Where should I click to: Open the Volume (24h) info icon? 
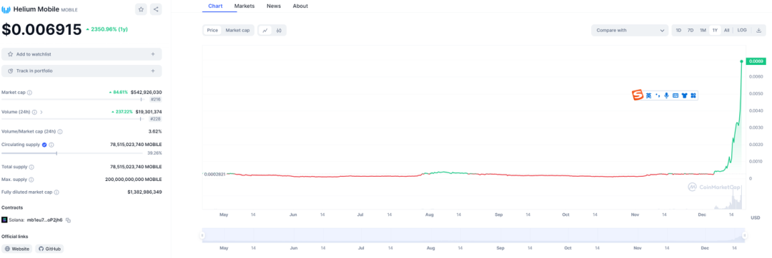point(34,112)
